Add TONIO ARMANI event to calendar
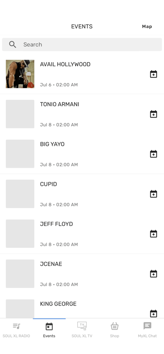164x354 pixels. pos(154,114)
